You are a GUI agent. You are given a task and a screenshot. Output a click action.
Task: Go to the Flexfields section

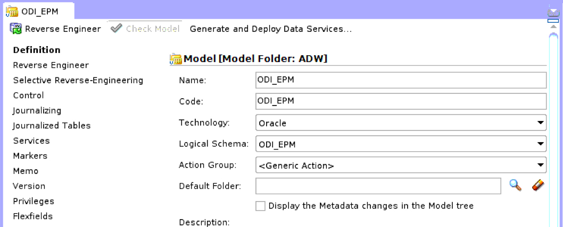tap(32, 216)
